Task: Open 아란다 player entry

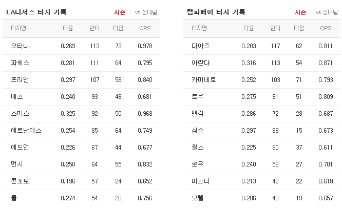Action: pyautogui.click(x=201, y=63)
